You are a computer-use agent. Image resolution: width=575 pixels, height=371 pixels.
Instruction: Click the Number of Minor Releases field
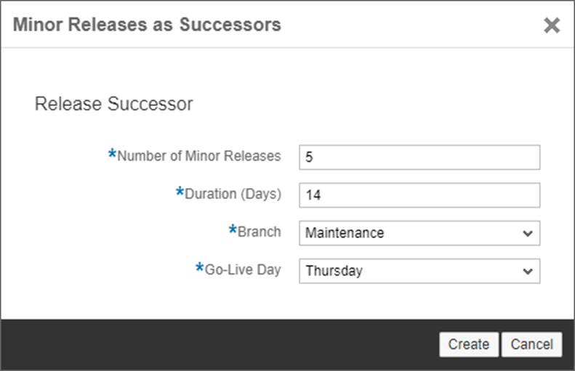(419, 157)
